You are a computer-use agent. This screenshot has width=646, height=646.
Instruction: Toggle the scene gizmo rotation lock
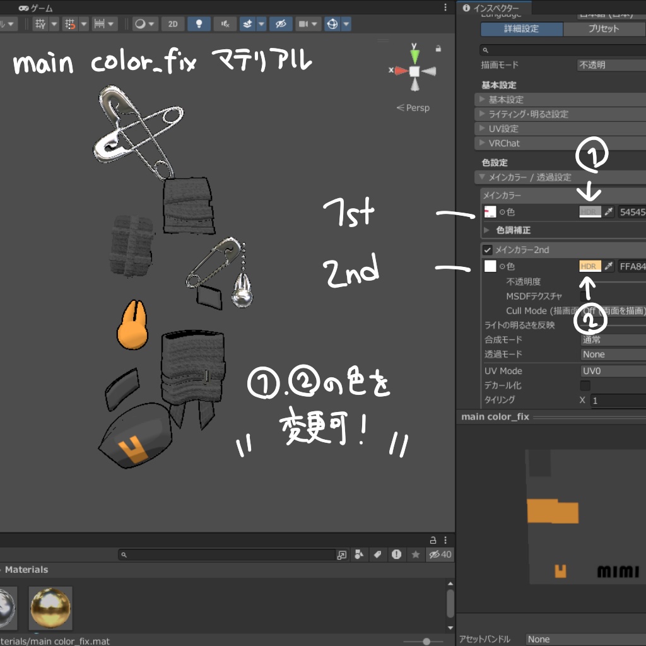pos(438,49)
